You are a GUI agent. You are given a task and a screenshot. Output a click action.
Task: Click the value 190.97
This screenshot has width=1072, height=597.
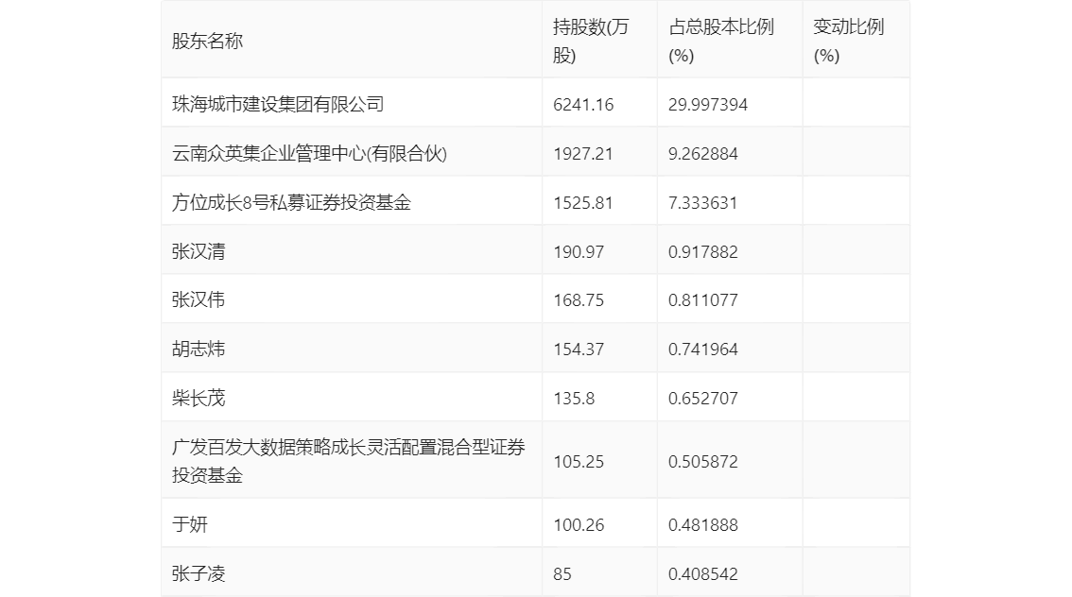[579, 252]
